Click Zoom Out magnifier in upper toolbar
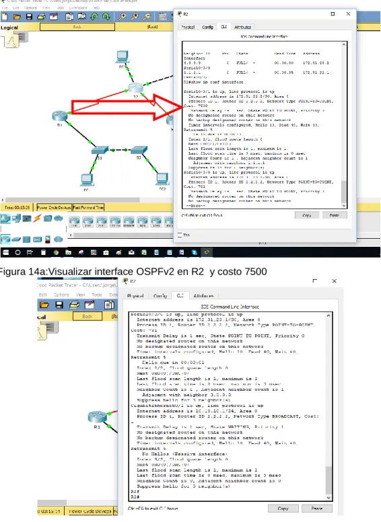This screenshot has width=381, height=522. pos(147,16)
